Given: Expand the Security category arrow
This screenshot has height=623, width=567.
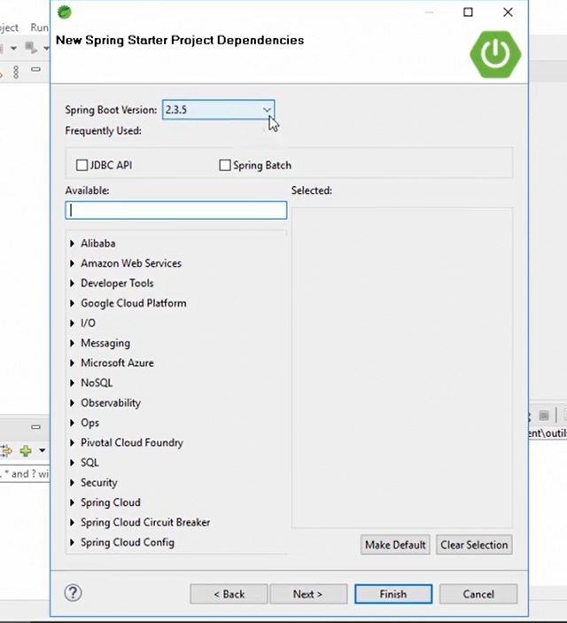Looking at the screenshot, I should pyautogui.click(x=72, y=482).
